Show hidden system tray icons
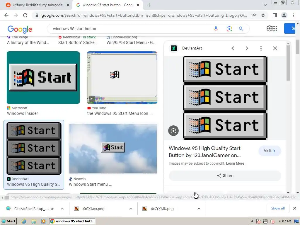This screenshot has height=225, width=300. [252, 221]
